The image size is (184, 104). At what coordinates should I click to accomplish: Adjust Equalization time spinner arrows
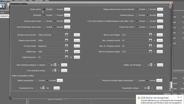click(x=43, y=88)
